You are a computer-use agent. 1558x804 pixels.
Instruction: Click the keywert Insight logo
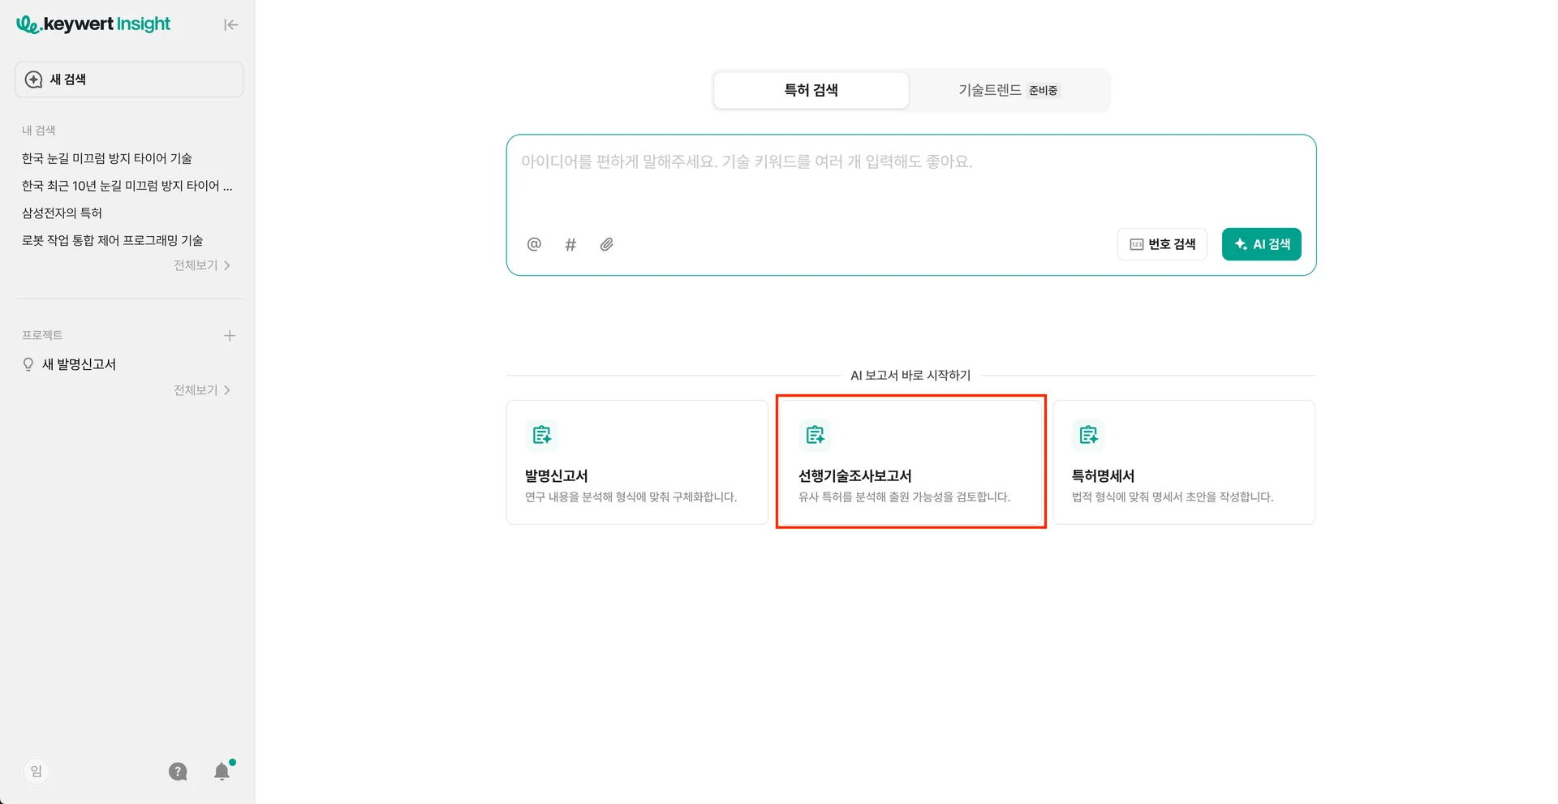93,24
